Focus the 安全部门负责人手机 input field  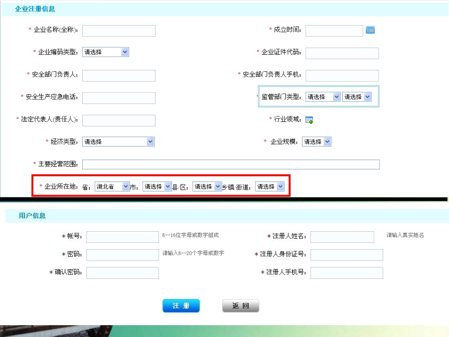[342, 76]
